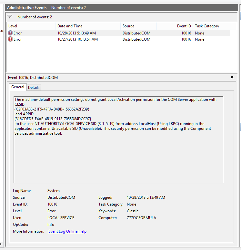Click the Keywords value Classic
The height and width of the screenshot is (250, 241).
click(133, 211)
